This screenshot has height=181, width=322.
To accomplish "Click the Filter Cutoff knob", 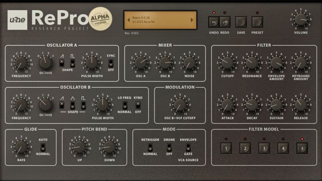I will coord(227,63).
